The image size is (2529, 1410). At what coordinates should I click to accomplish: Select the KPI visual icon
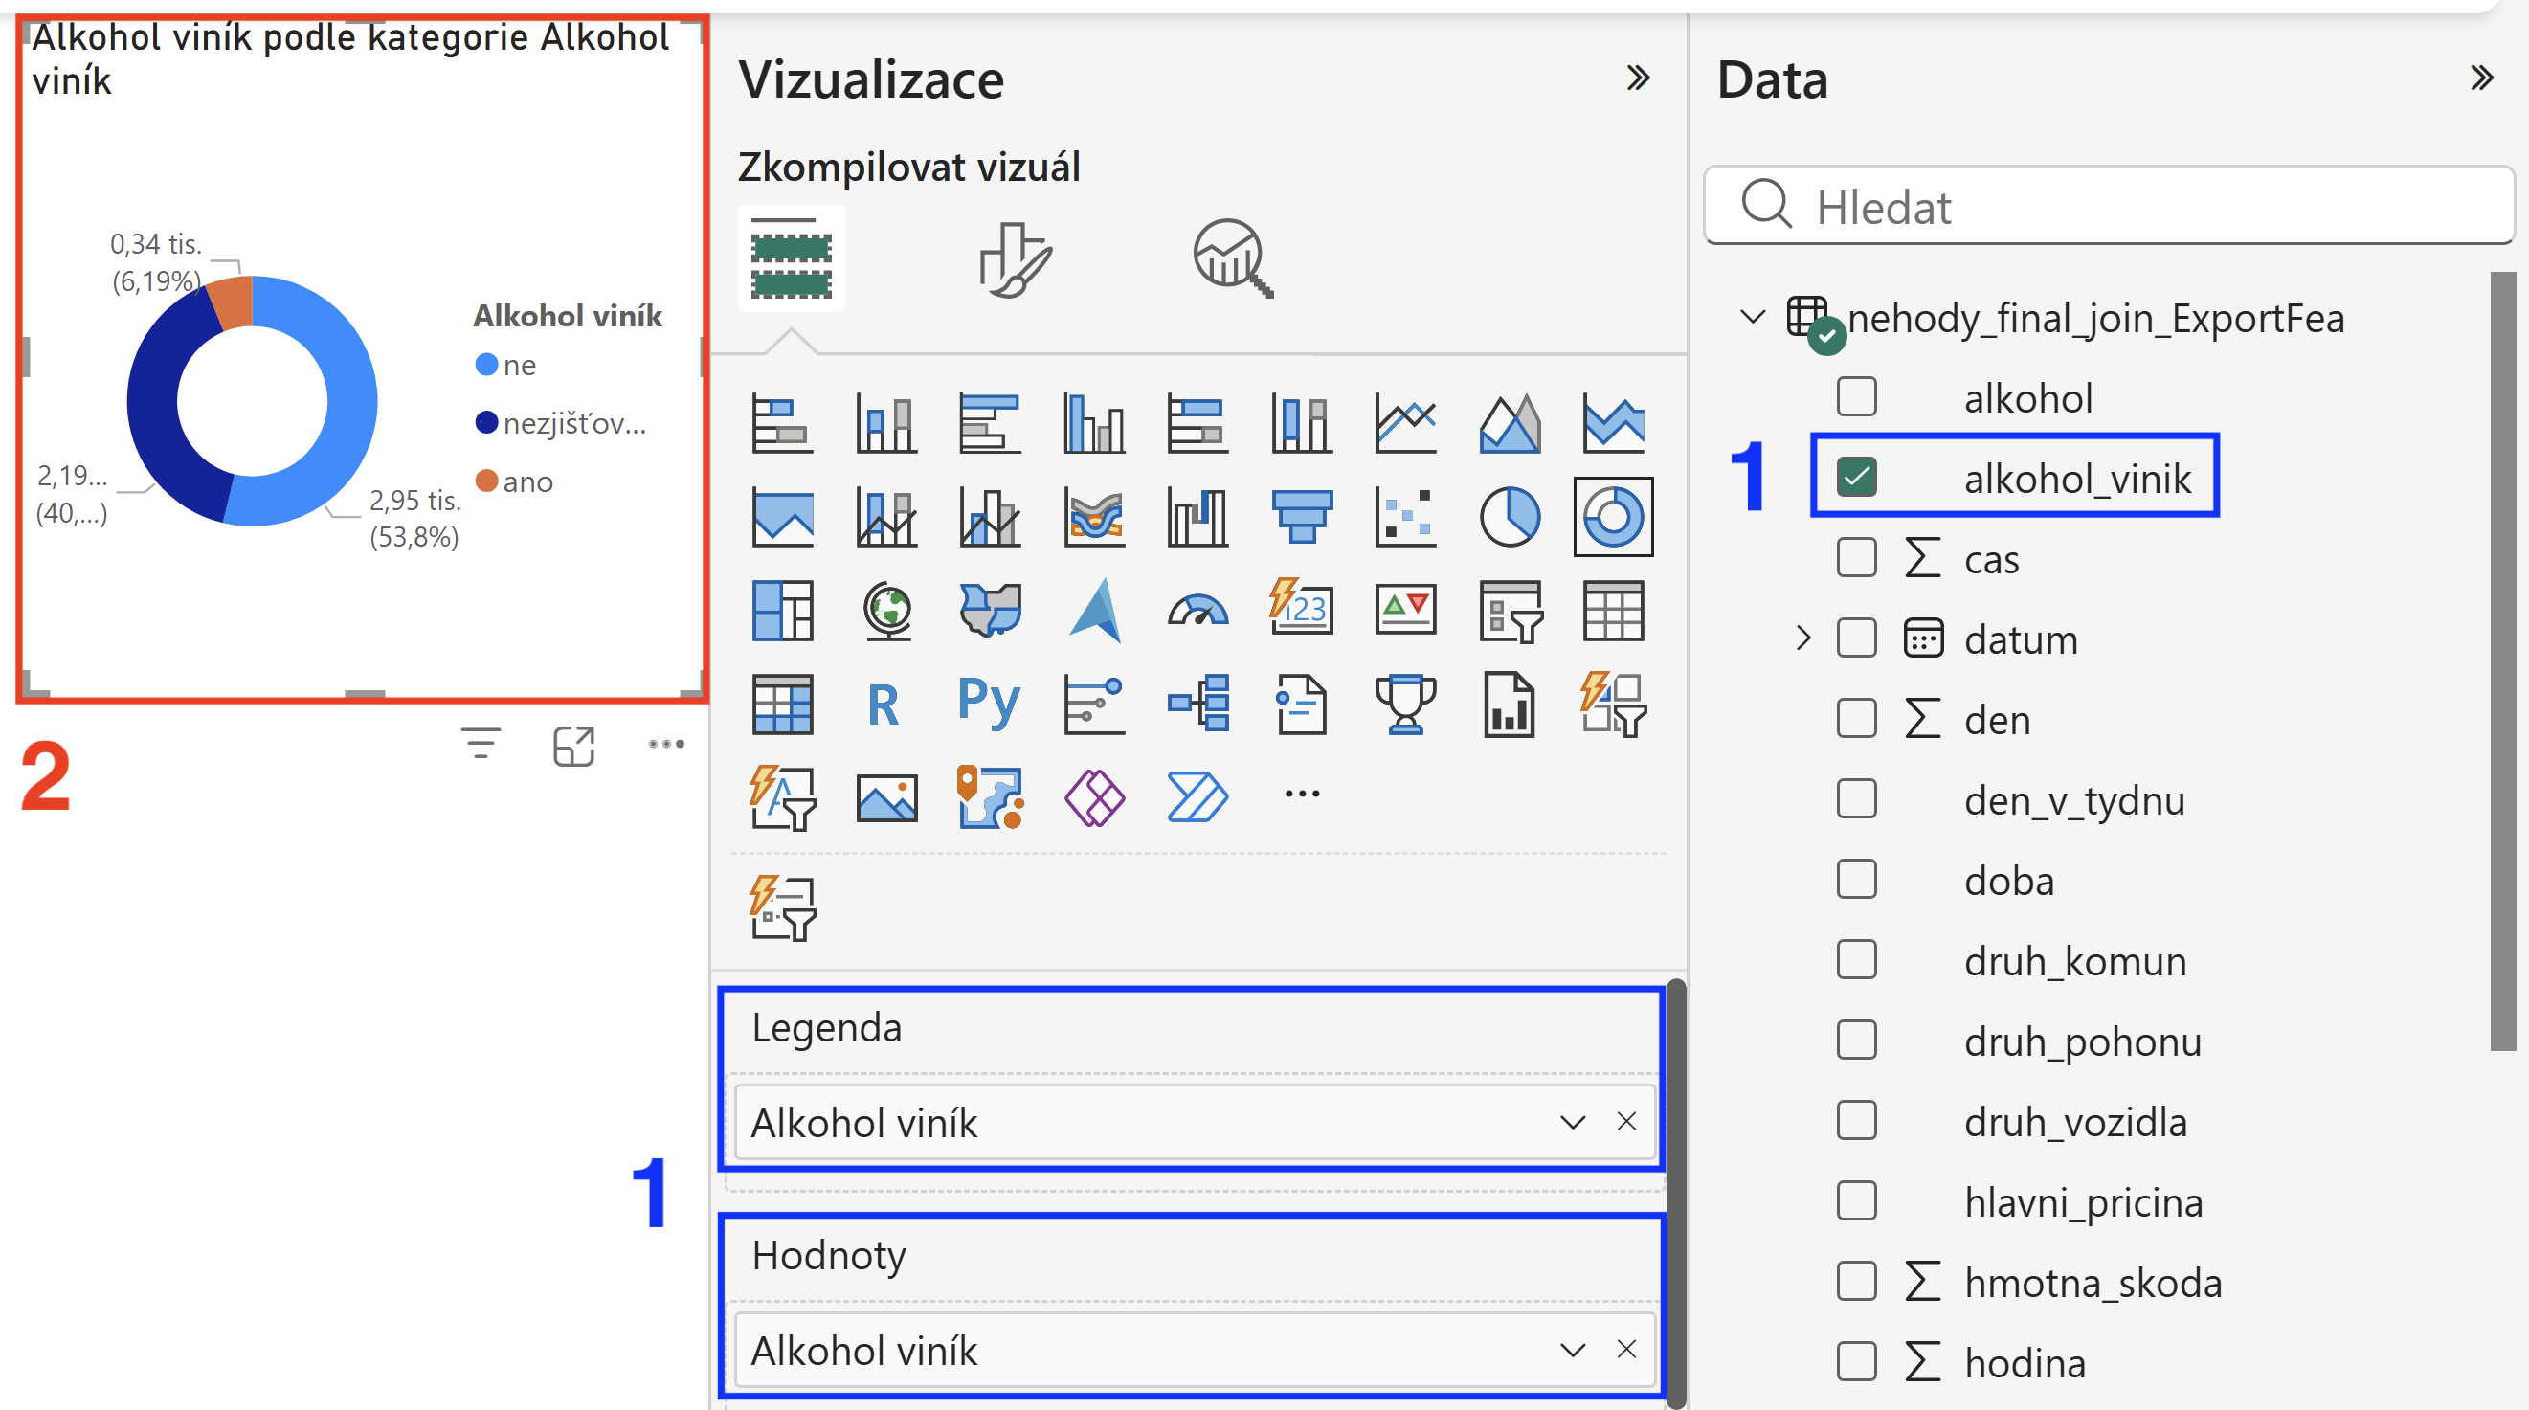click(x=1405, y=610)
